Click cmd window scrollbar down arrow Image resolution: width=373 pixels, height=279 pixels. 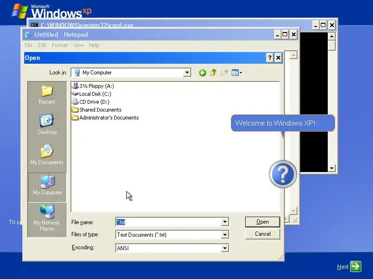click(332, 168)
